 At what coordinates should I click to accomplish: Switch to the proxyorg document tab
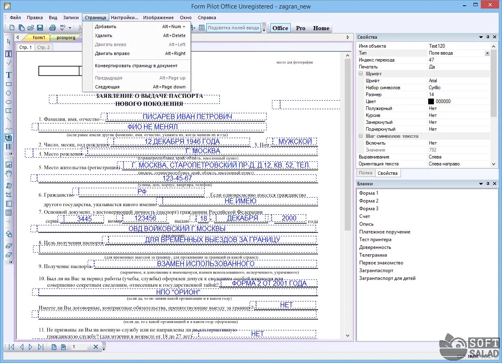66,37
